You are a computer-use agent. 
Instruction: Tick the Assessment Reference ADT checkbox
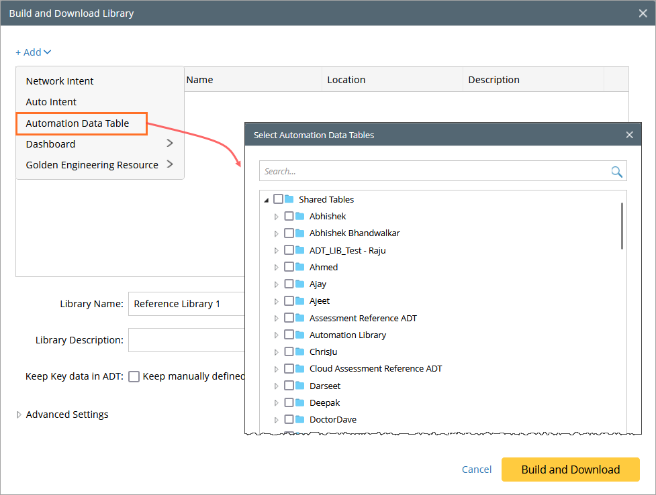(x=289, y=318)
